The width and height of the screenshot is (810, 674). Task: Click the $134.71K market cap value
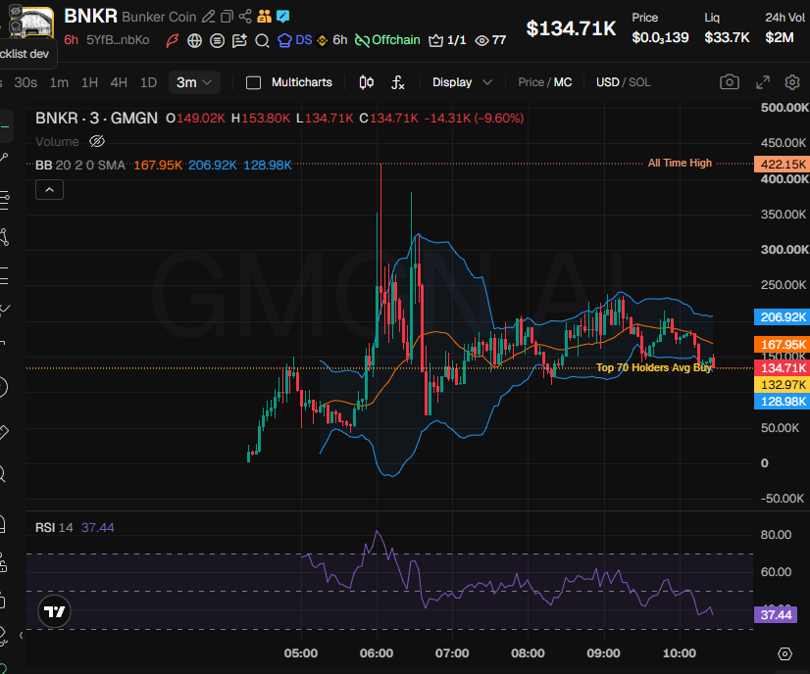[x=571, y=28]
